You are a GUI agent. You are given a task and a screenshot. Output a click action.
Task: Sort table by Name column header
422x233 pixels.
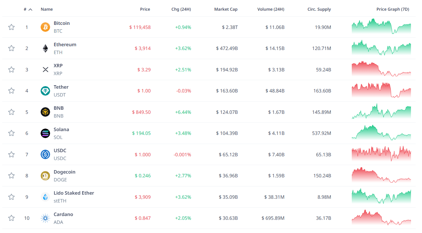47,9
